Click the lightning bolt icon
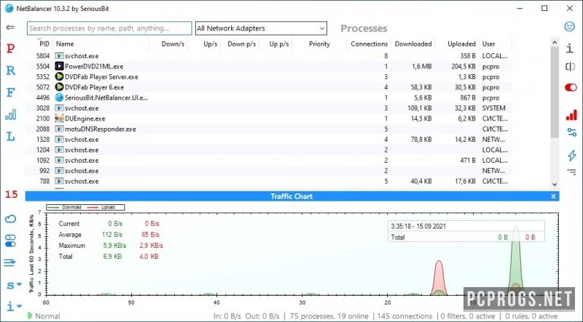This screenshot has width=583, height=322. (x=571, y=155)
